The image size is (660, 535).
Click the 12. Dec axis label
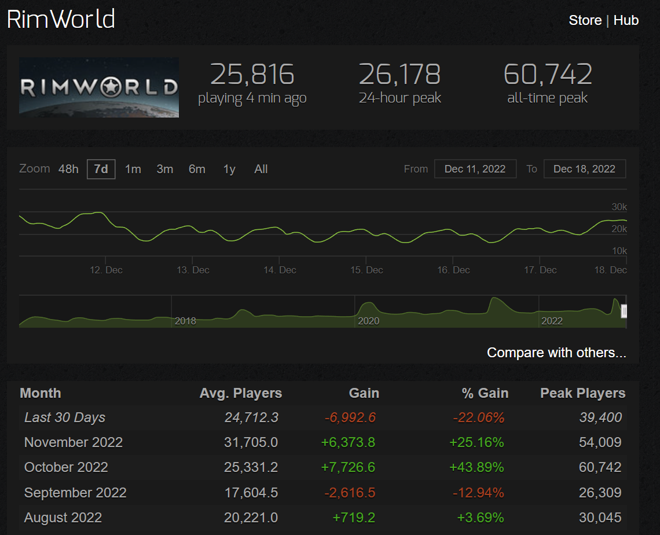[x=106, y=270]
